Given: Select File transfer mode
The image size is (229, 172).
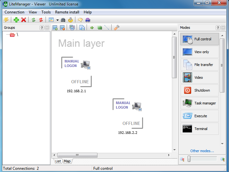Looking at the screenshot, I should point(199,65).
